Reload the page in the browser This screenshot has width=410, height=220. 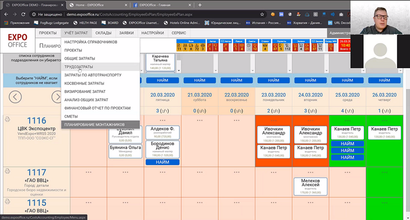pos(23,14)
